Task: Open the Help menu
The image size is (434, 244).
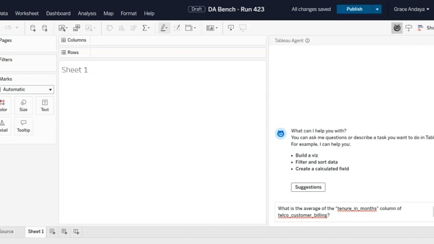Action: coord(149,14)
